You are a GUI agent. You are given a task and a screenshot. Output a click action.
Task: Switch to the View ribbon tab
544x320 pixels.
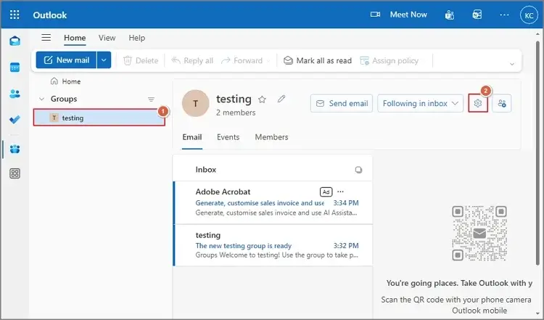[x=107, y=38]
